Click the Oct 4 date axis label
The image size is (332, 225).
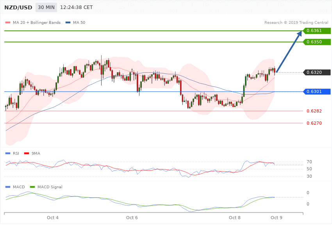coord(53,218)
